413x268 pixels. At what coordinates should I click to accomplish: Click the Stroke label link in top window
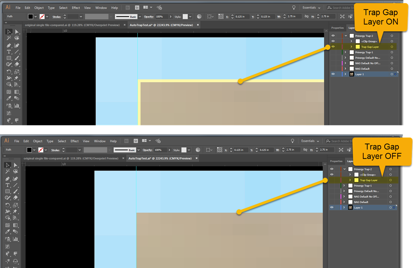tap(55, 17)
